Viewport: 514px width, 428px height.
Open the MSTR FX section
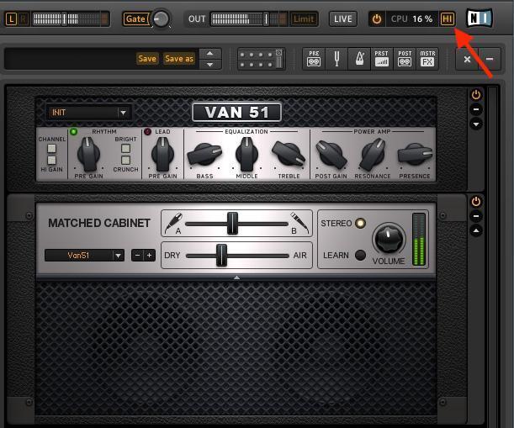tap(428, 59)
